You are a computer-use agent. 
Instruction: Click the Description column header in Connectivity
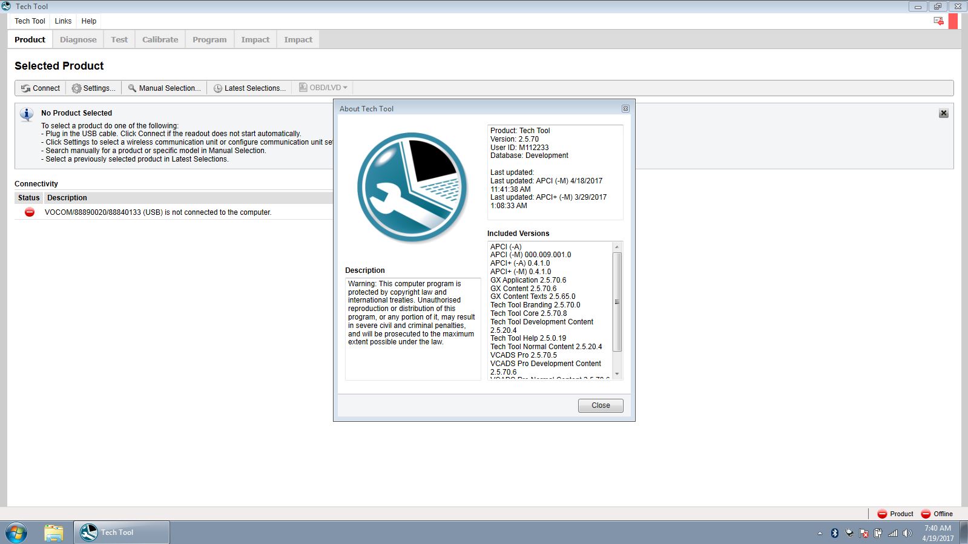click(67, 198)
